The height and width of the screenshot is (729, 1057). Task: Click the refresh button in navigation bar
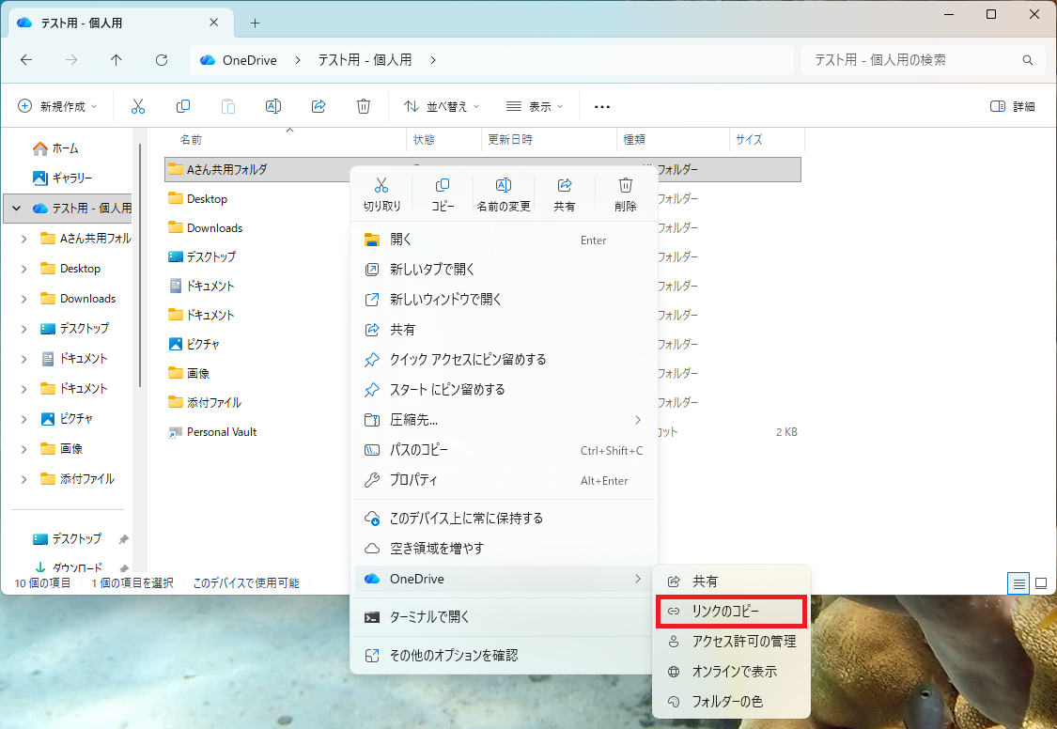point(162,60)
